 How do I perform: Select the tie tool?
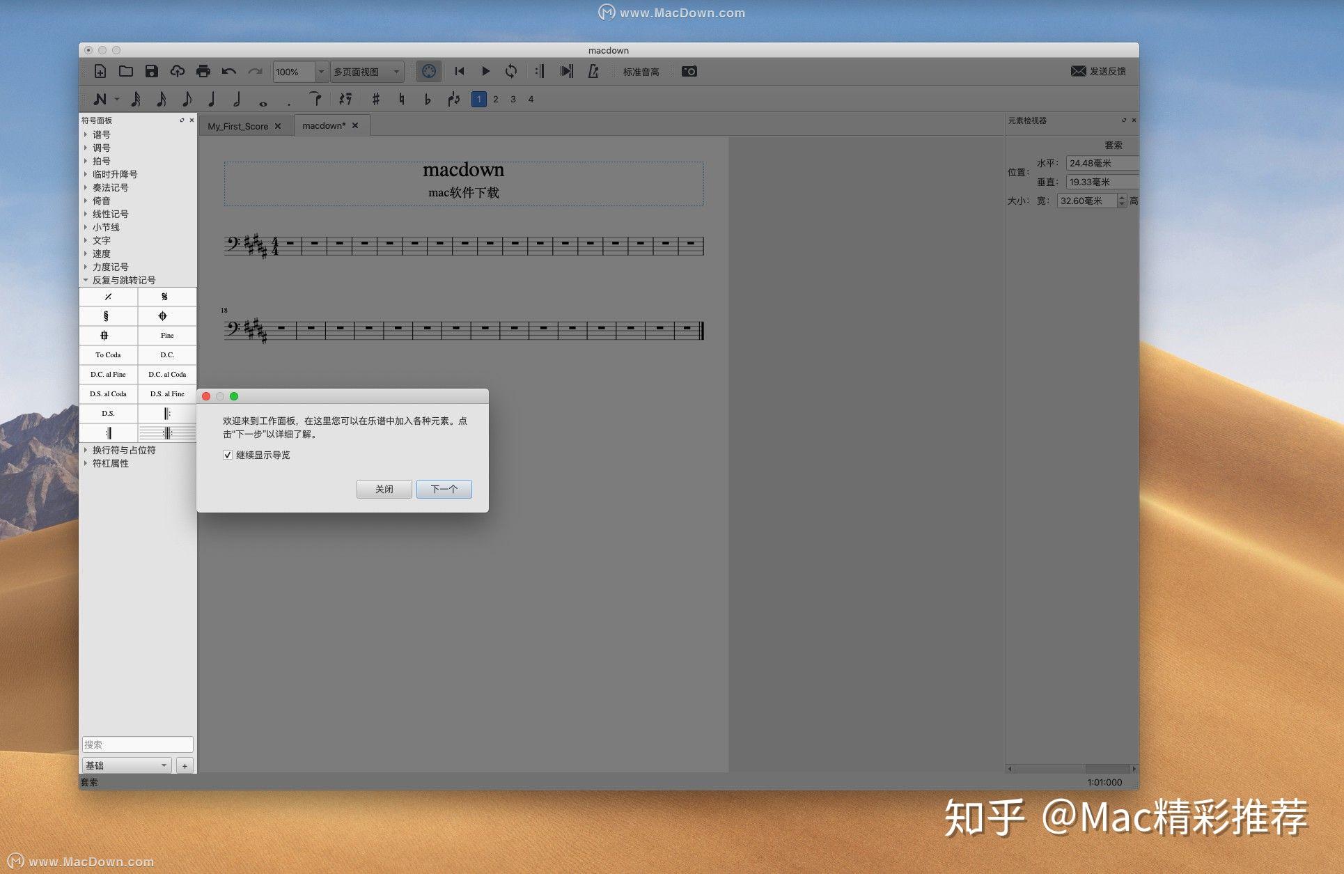coord(315,99)
